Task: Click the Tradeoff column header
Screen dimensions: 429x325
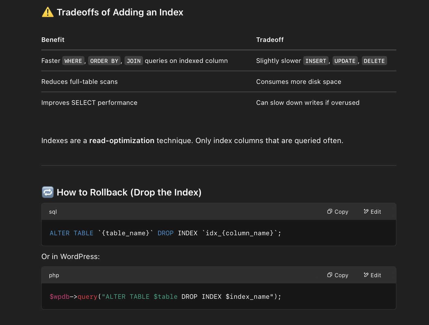Action: (270, 39)
